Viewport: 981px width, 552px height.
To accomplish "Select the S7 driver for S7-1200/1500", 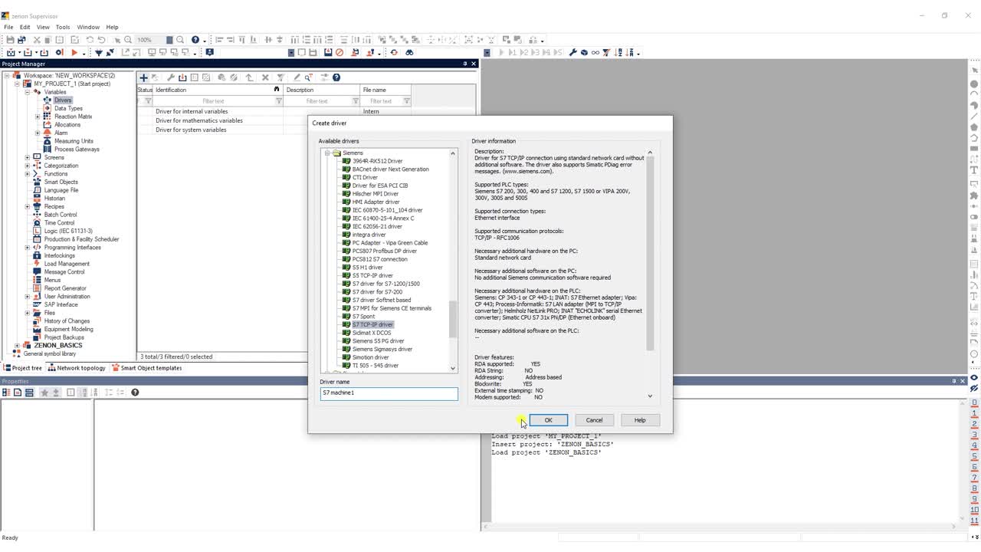I will (x=386, y=284).
